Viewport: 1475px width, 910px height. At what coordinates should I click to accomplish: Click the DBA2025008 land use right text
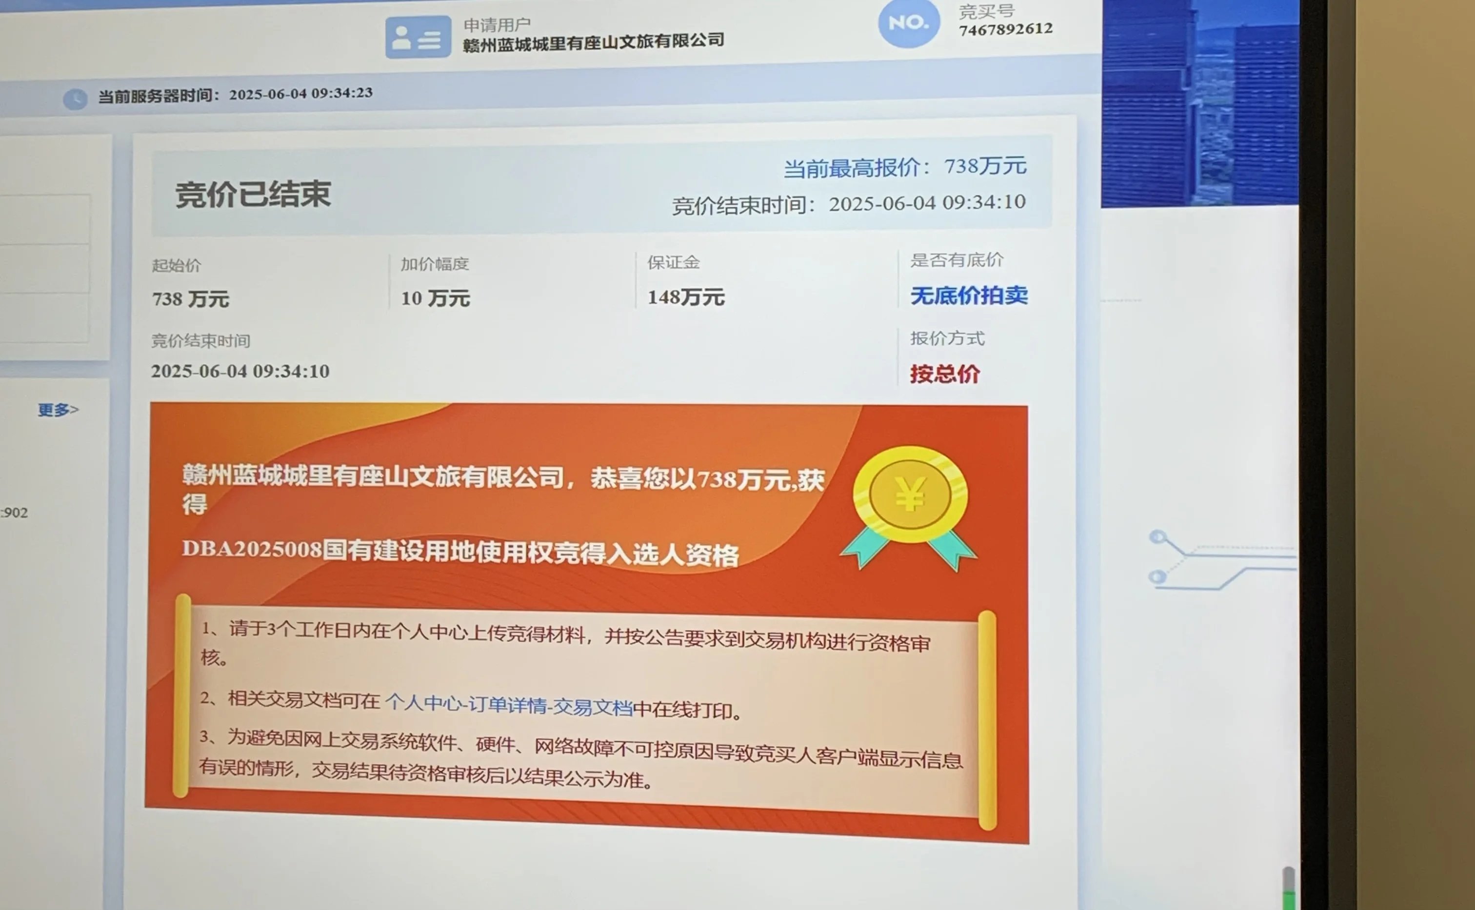[x=460, y=551]
